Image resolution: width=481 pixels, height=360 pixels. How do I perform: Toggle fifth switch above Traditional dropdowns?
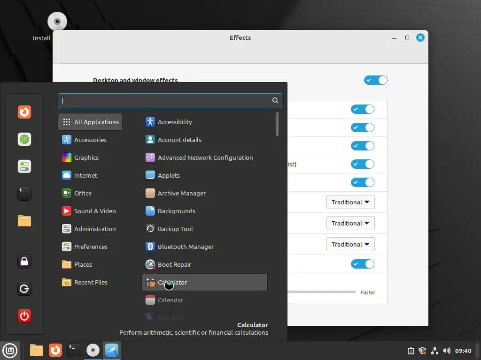pos(362,182)
